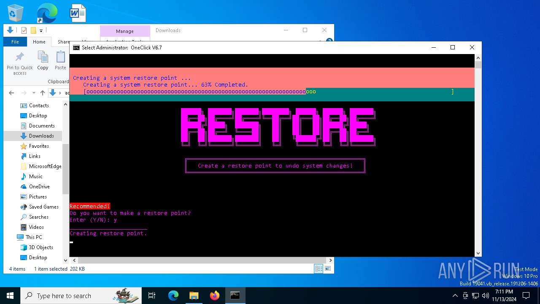Click console vertical scrollbar down arrow
540x304 pixels.
478,253
